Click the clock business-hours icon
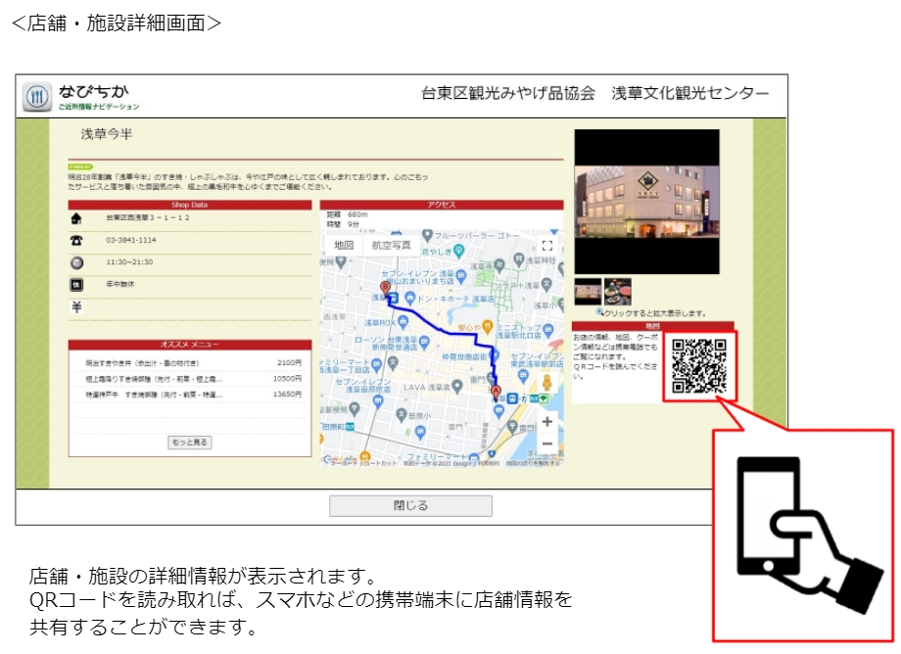The height and width of the screenshot is (654, 901). pyautogui.click(x=76, y=263)
